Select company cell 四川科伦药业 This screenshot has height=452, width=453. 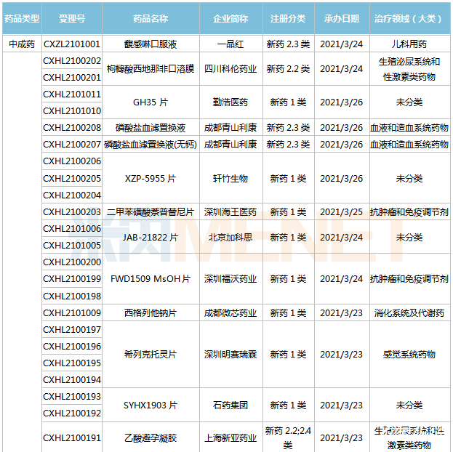[230, 69]
